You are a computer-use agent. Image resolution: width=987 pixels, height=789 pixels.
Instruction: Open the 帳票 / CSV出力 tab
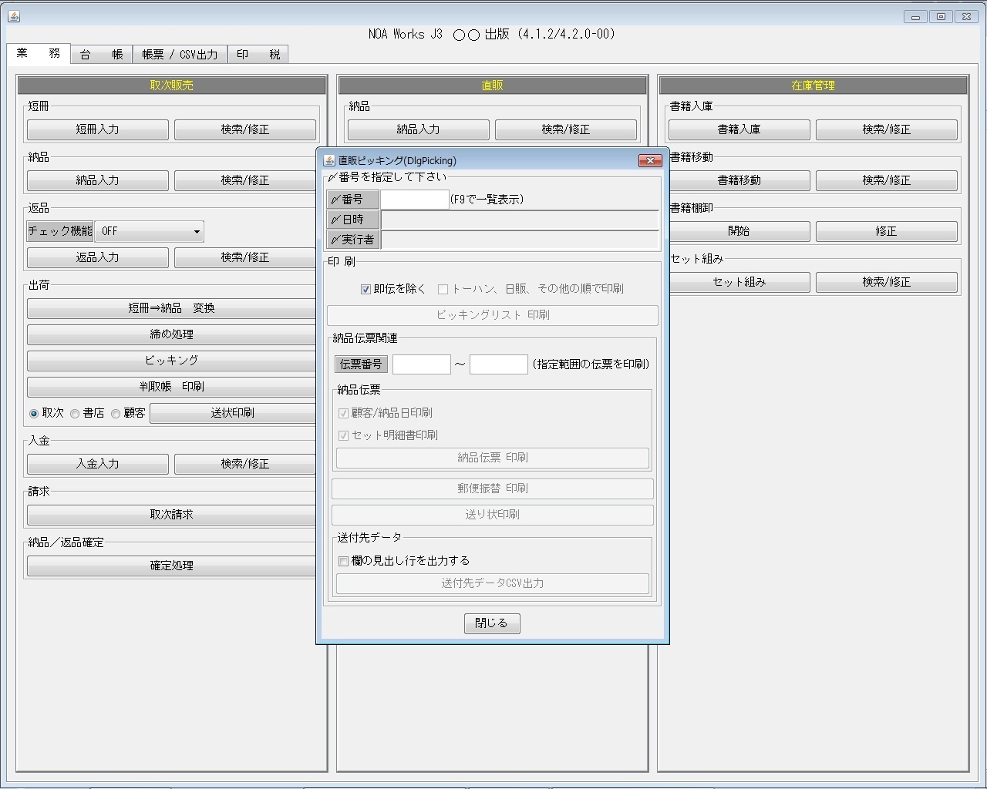180,55
